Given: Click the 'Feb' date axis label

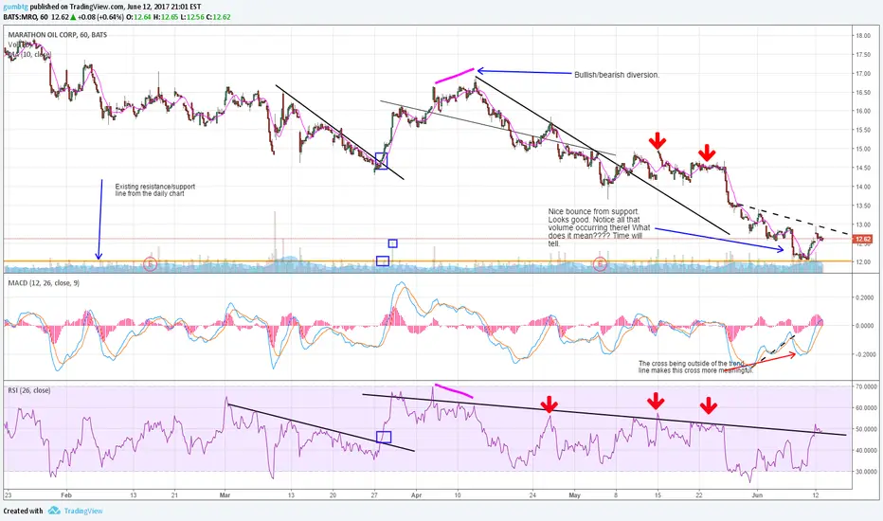Looking at the screenshot, I should (x=66, y=495).
